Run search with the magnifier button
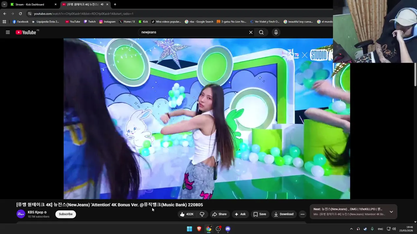Screen dimensions: 417x234 click(261, 32)
